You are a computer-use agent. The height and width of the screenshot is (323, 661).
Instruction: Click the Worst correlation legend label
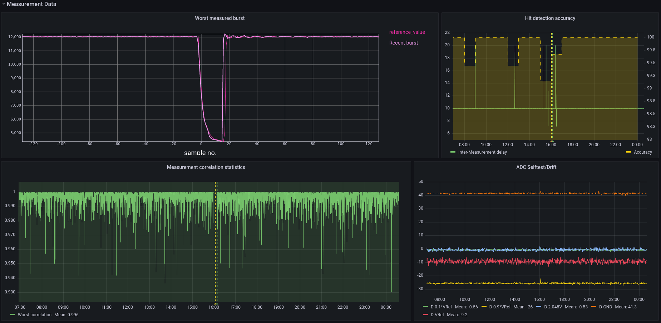35,315
